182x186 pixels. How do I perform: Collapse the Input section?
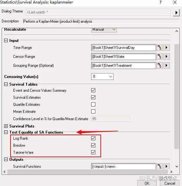coord(6,41)
